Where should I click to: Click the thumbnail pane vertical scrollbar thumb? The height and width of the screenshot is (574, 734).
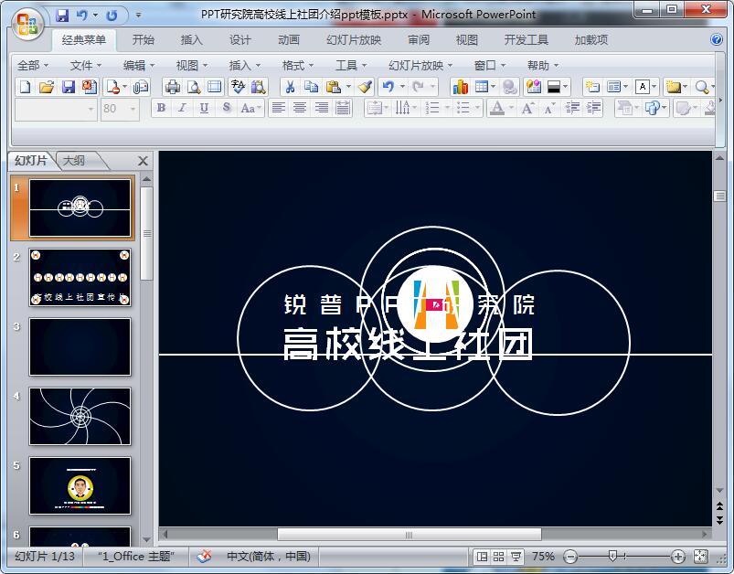click(x=146, y=233)
